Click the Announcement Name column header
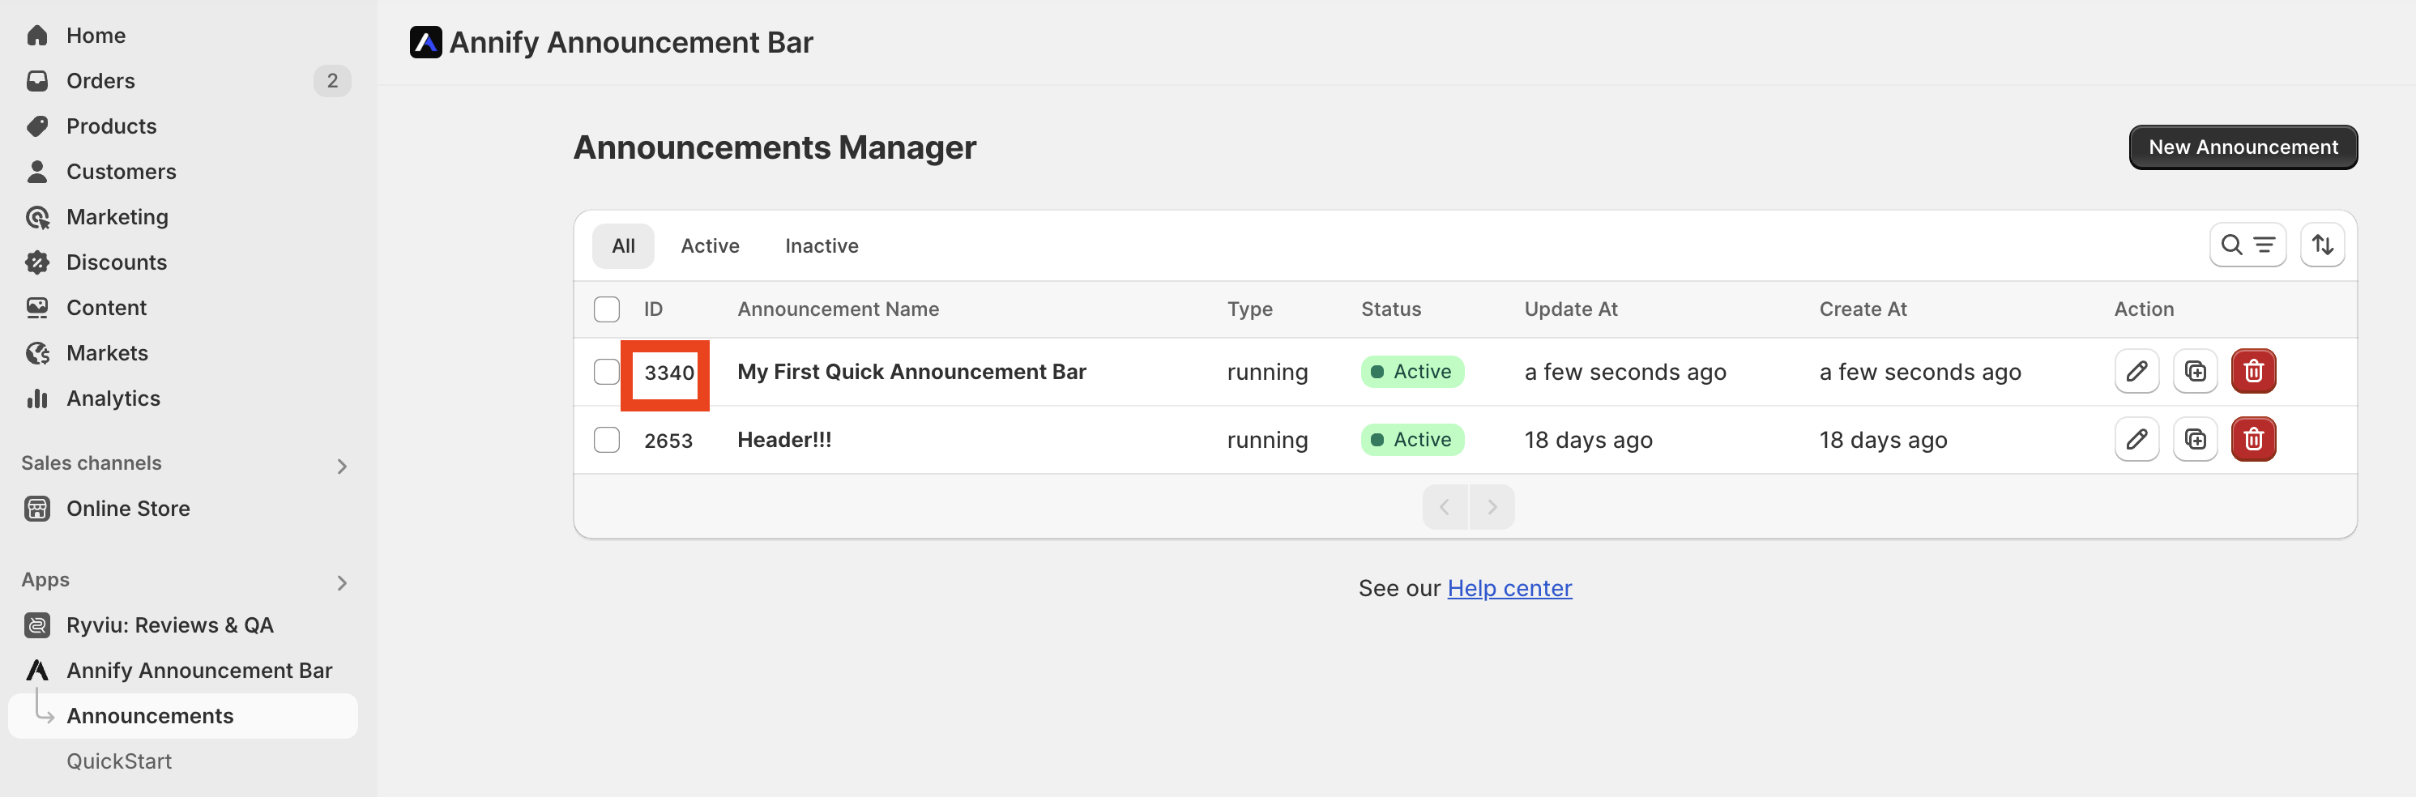This screenshot has width=2416, height=797. pos(838,309)
